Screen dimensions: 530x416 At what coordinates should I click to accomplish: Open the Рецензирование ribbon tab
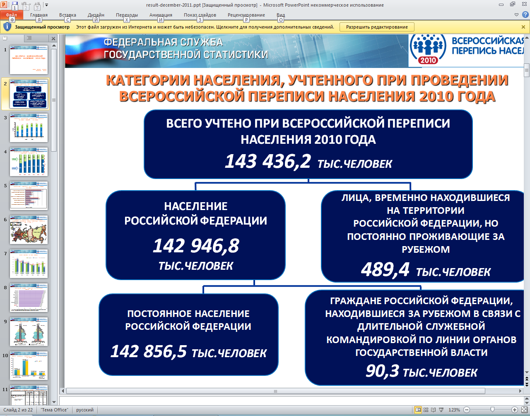coord(246,15)
